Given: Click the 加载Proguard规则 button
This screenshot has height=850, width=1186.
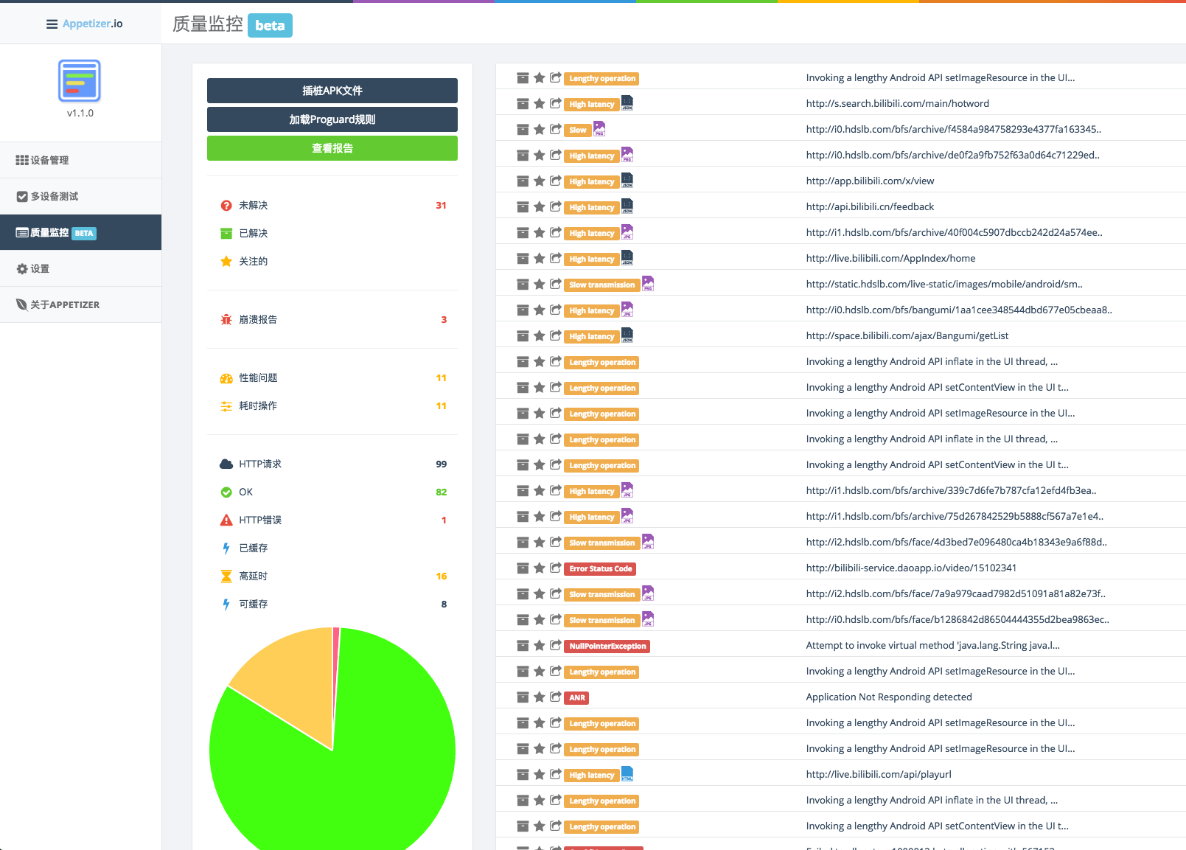Looking at the screenshot, I should point(332,119).
